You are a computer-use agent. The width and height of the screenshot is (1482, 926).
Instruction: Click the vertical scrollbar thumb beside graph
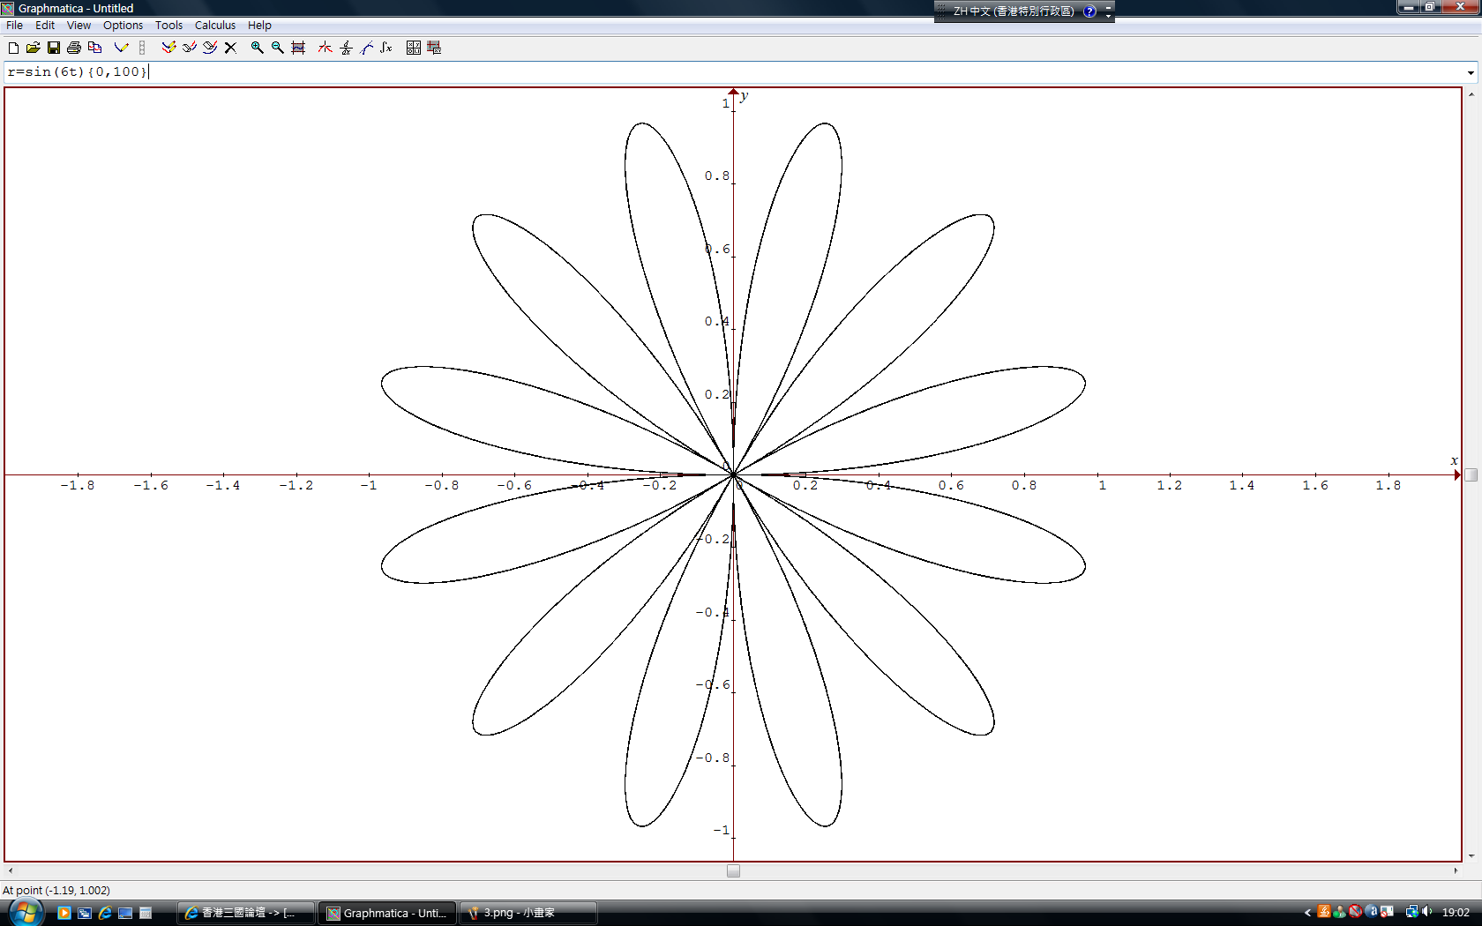pyautogui.click(x=1471, y=474)
